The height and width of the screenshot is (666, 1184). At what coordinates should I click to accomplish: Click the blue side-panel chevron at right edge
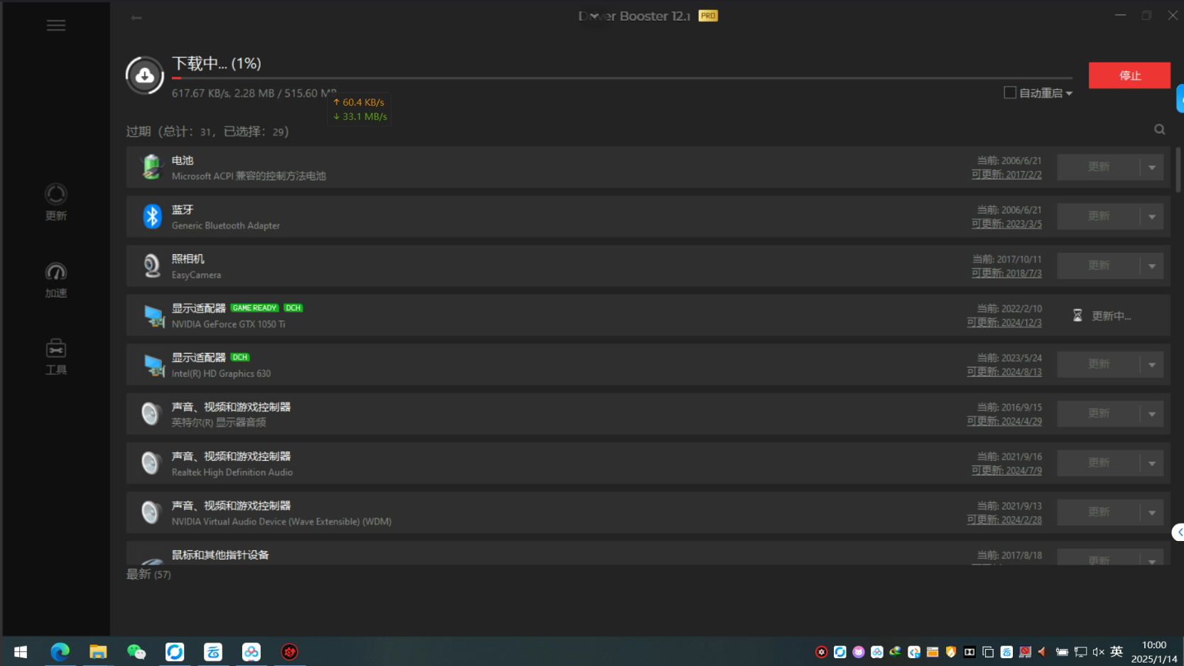pyautogui.click(x=1178, y=532)
